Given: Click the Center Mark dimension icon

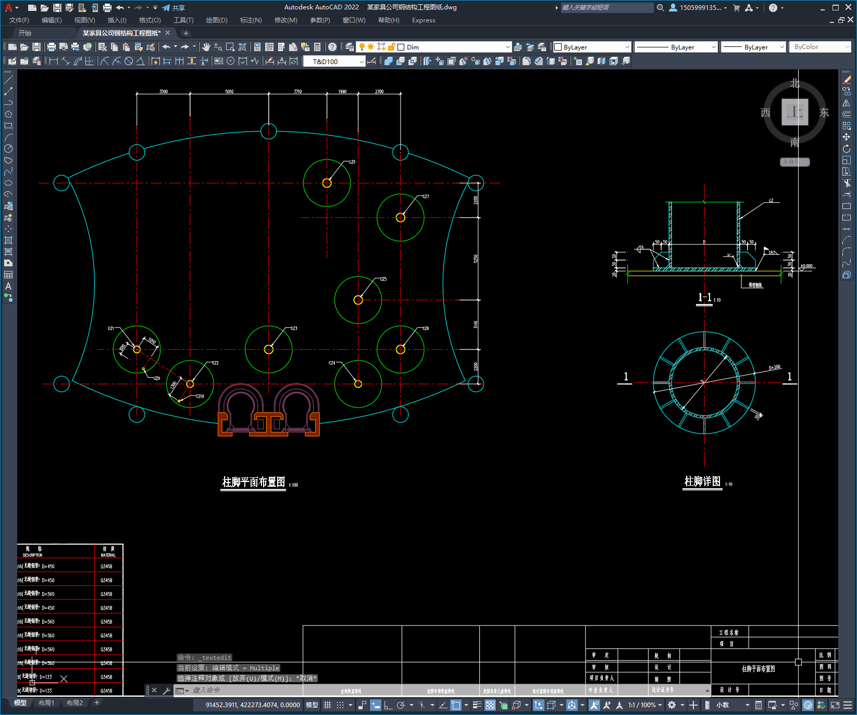Looking at the screenshot, I should pyautogui.click(x=230, y=61).
